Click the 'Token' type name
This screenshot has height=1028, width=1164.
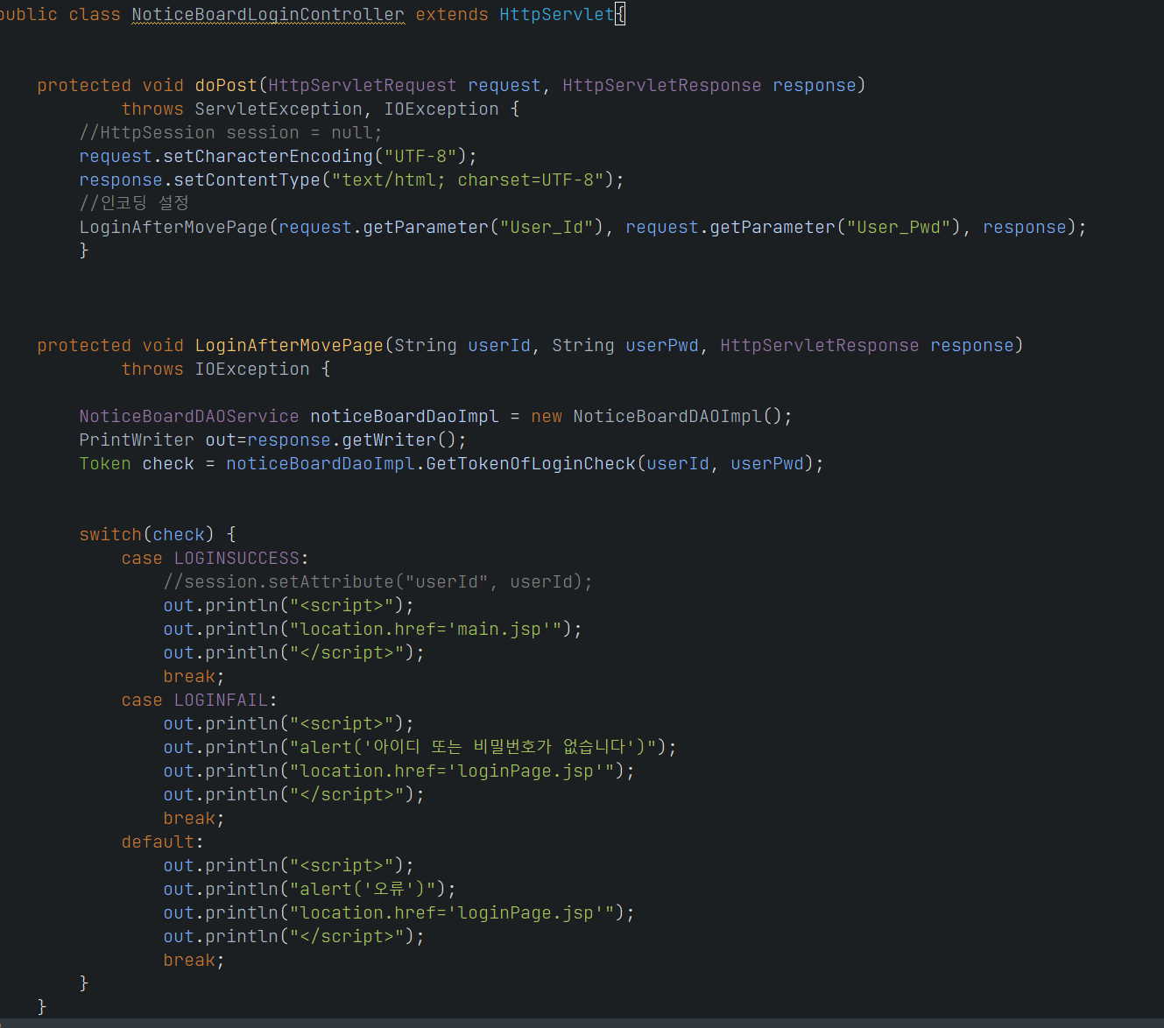(105, 464)
